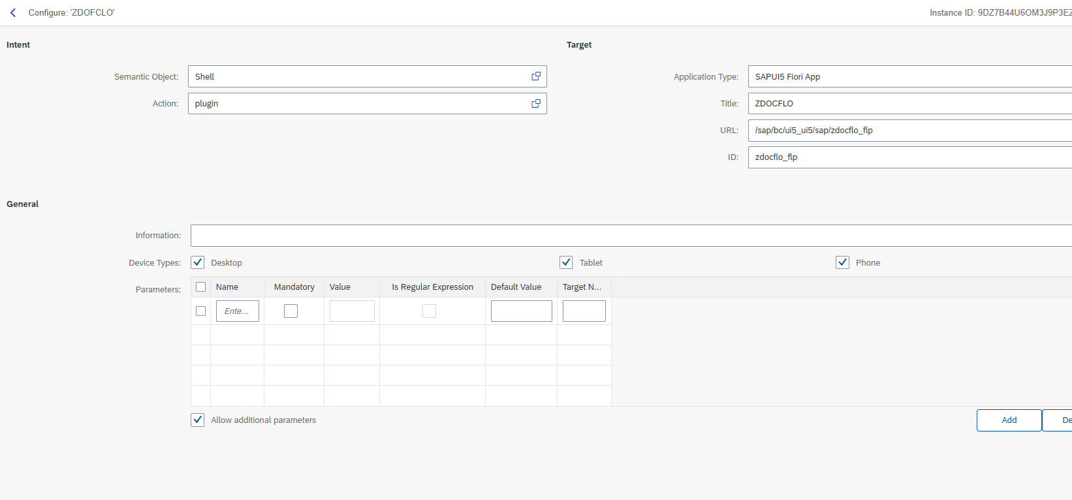
Task: Click the Add parameter button
Action: coord(1009,420)
